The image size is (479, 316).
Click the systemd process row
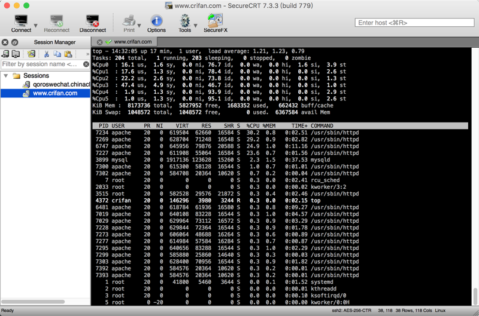point(219,282)
